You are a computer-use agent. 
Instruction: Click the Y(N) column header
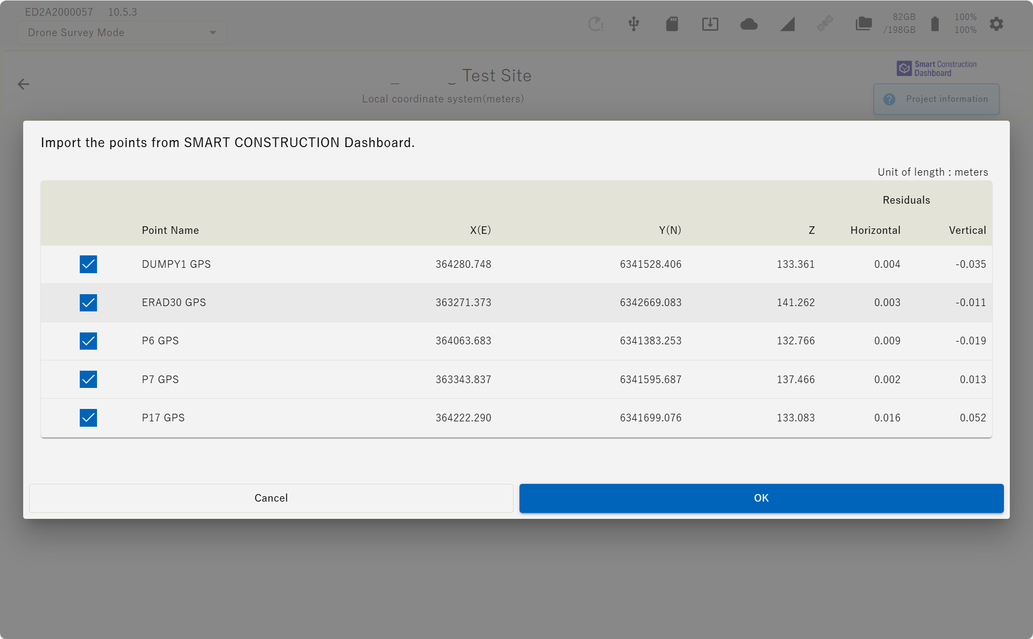pyautogui.click(x=670, y=230)
